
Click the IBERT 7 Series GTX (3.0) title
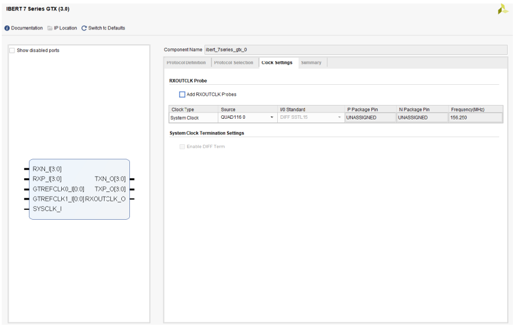tap(38, 9)
